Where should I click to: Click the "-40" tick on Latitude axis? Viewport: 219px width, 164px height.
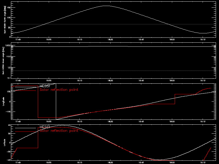pyautogui.click(x=9, y=160)
